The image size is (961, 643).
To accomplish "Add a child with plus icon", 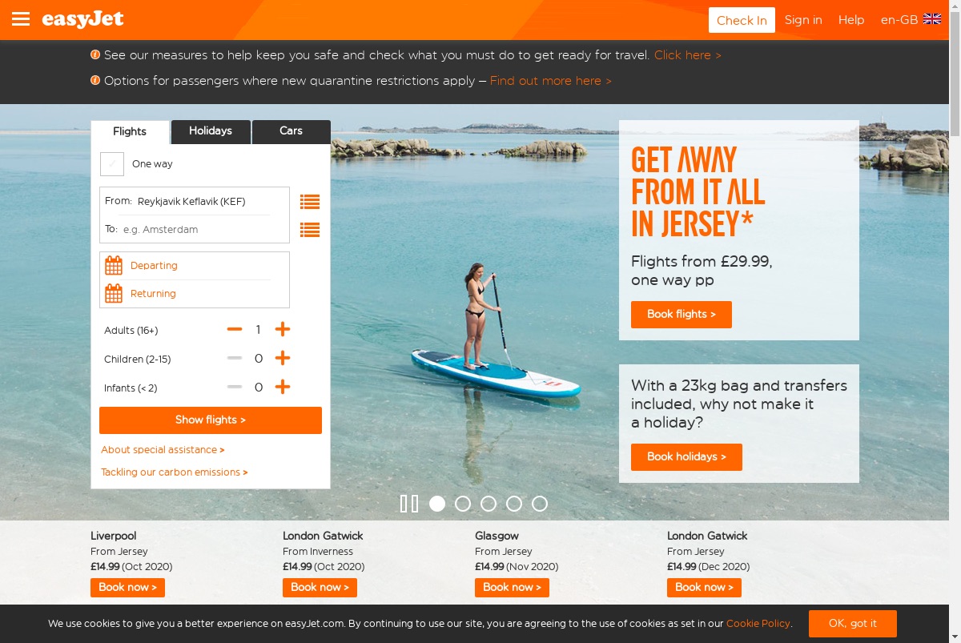I will [282, 358].
